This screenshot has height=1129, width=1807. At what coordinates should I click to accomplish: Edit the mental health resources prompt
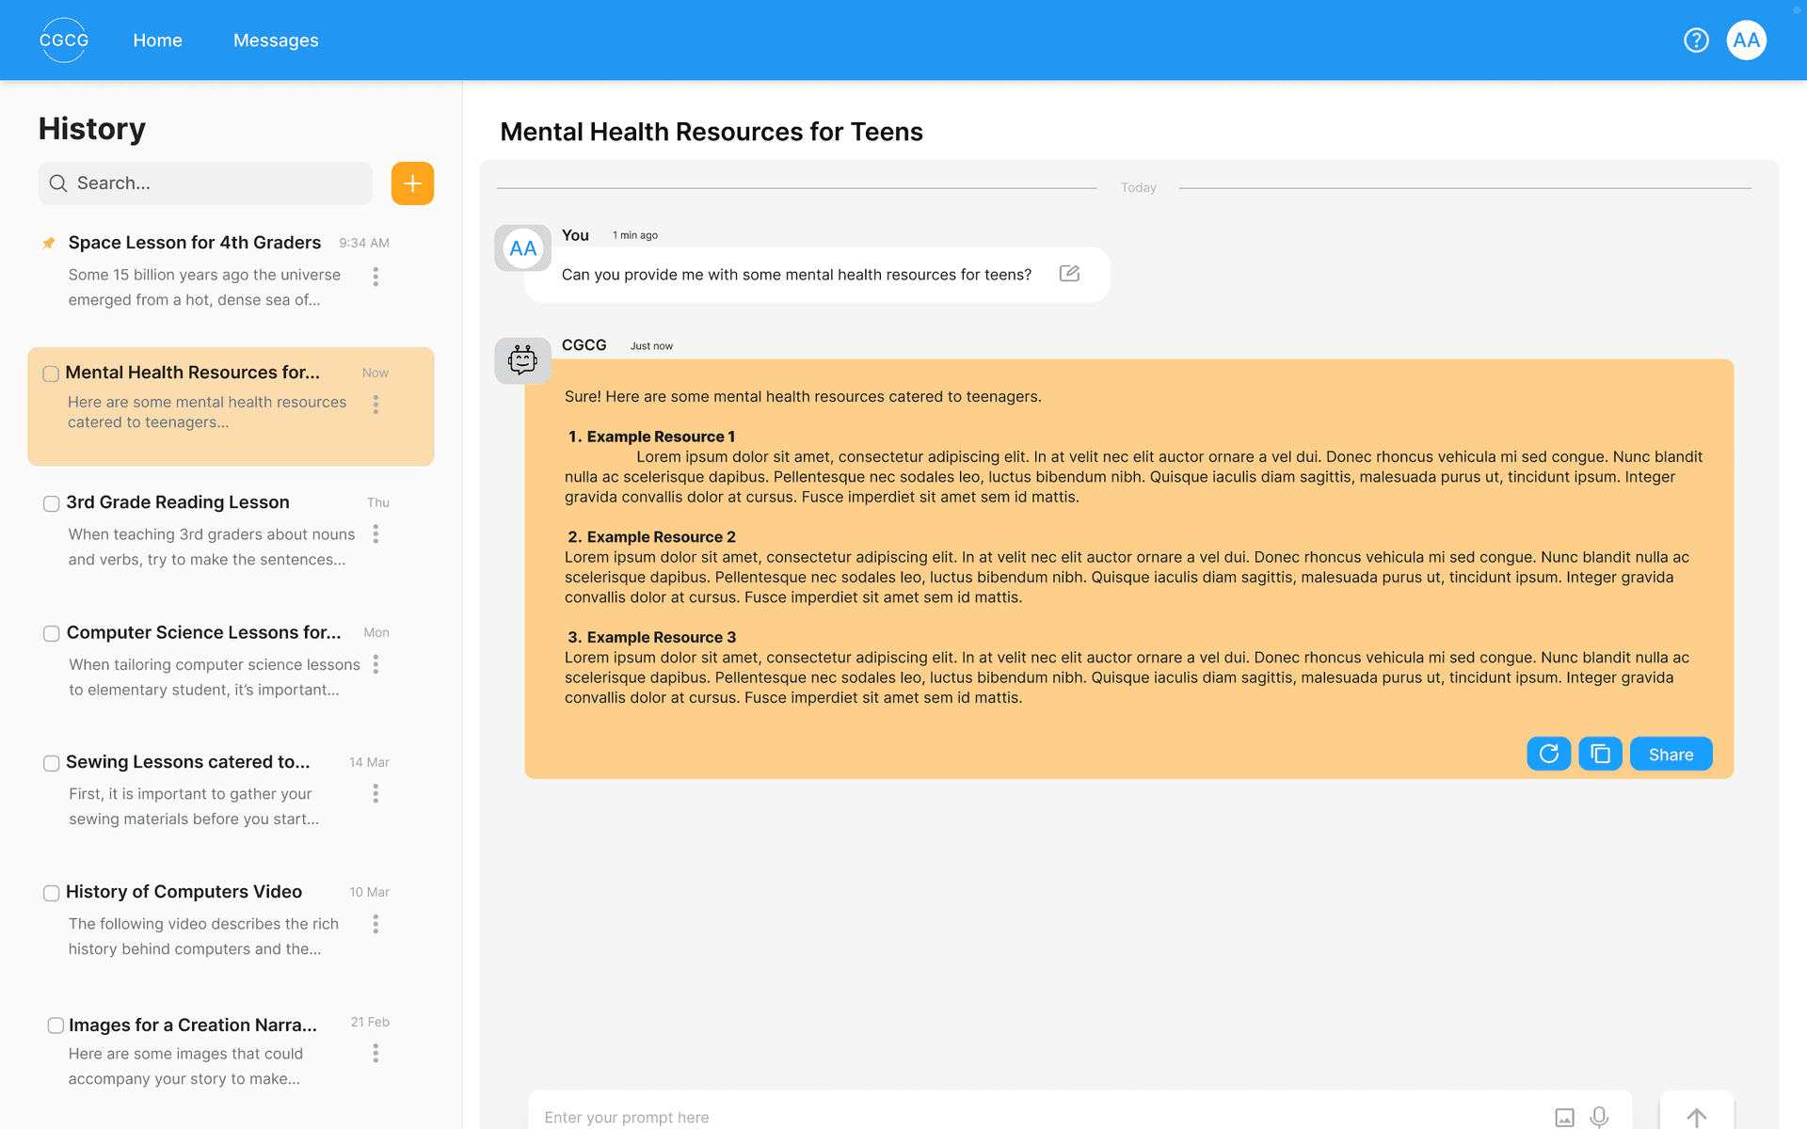[x=1069, y=274]
